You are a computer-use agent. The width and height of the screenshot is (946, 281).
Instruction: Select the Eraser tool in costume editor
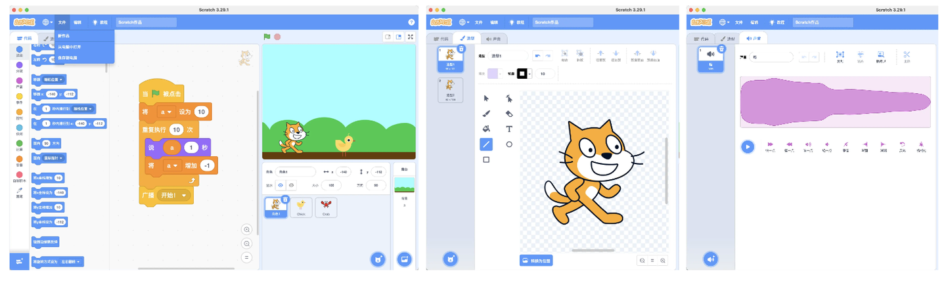(x=509, y=114)
